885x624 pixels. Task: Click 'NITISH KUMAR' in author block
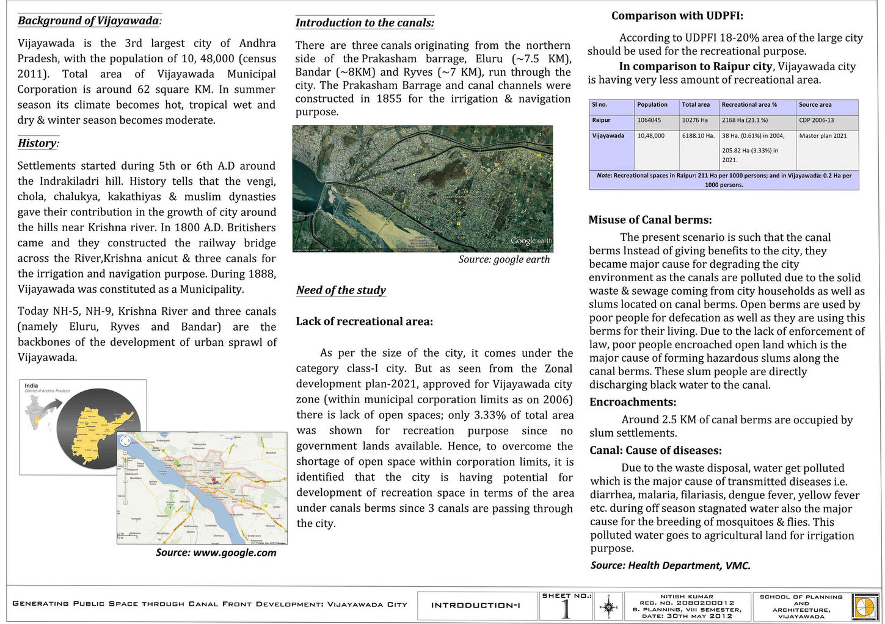point(687,597)
